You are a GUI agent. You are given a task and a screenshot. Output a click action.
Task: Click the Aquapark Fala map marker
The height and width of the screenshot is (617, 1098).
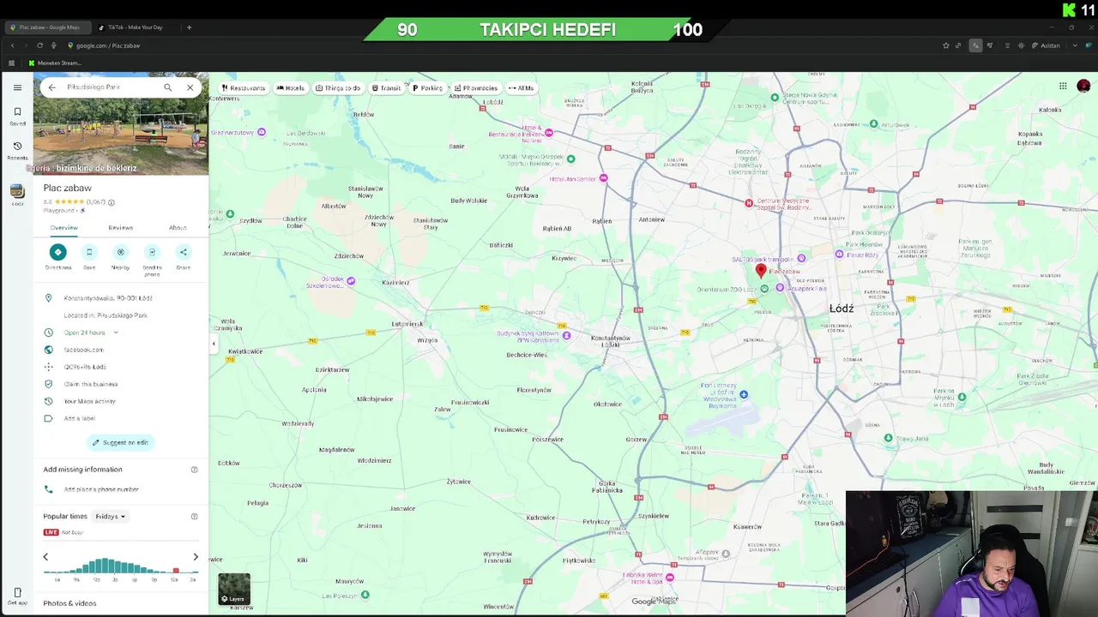pos(780,288)
